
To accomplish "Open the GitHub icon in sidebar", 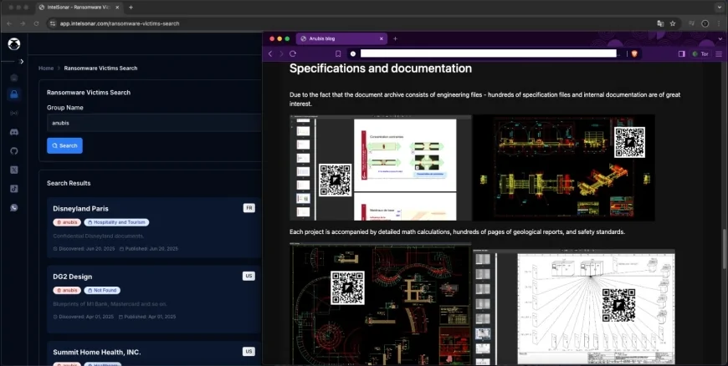I will click(14, 150).
